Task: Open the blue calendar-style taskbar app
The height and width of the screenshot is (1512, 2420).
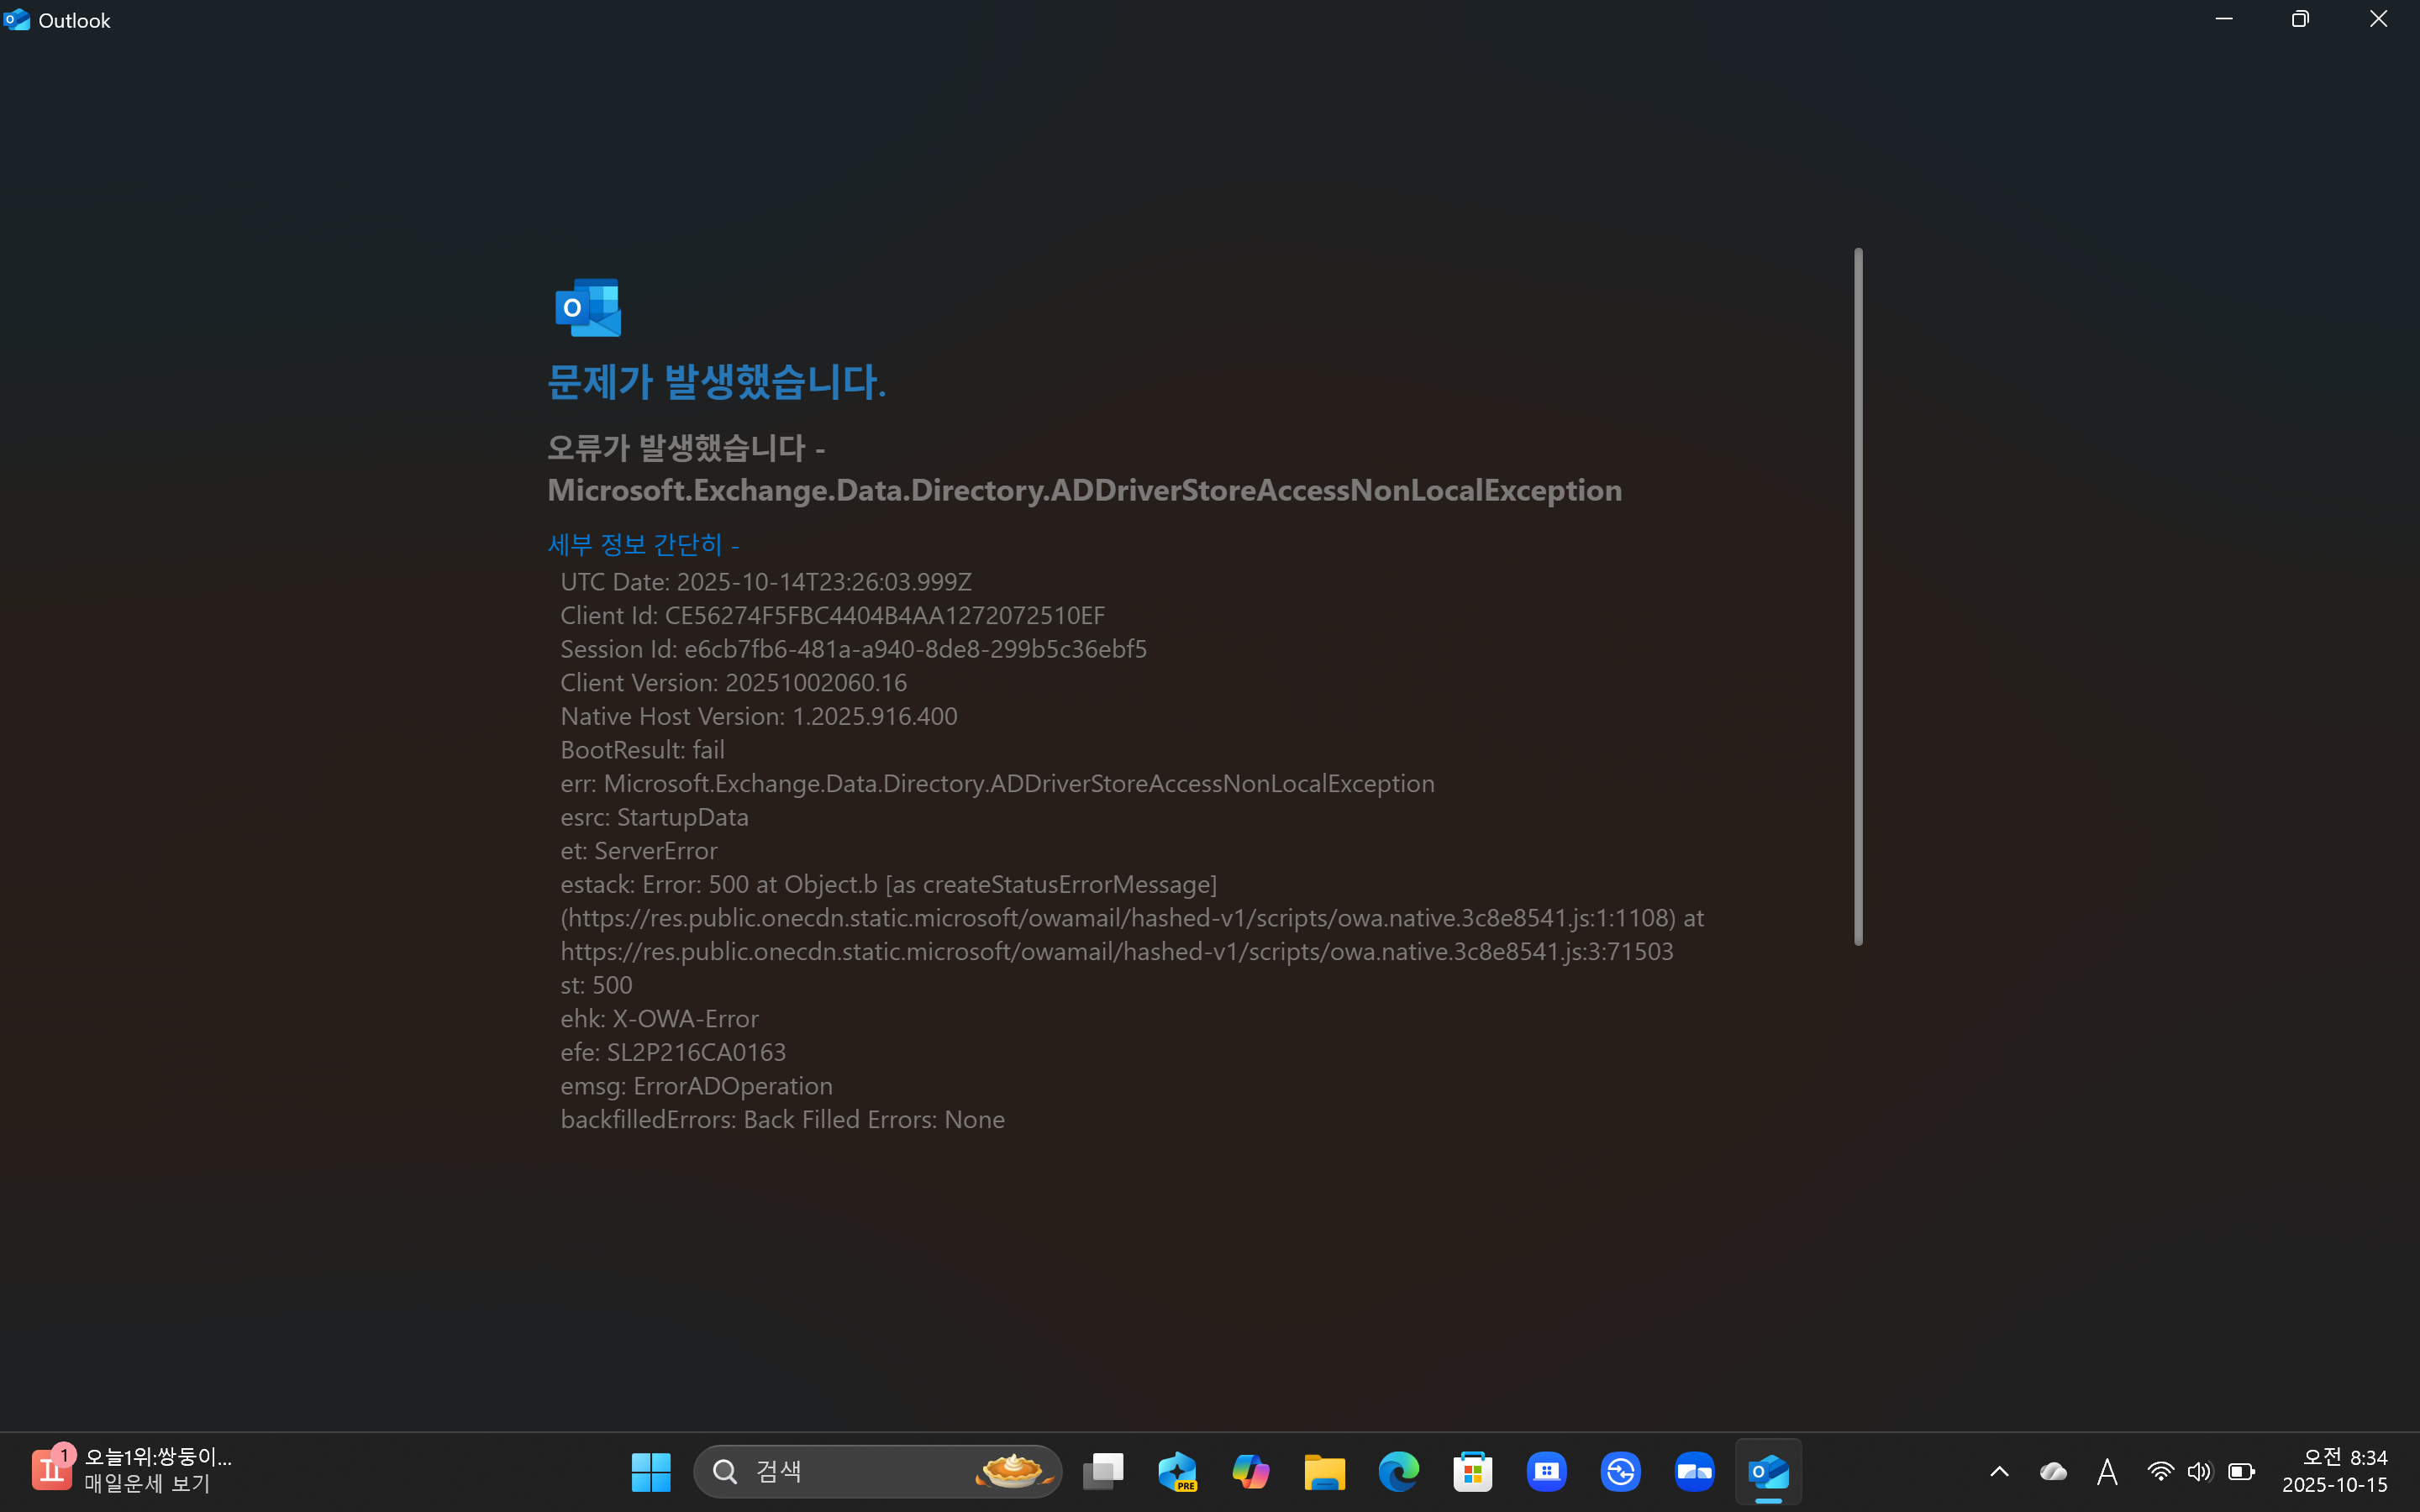Action: point(1547,1471)
